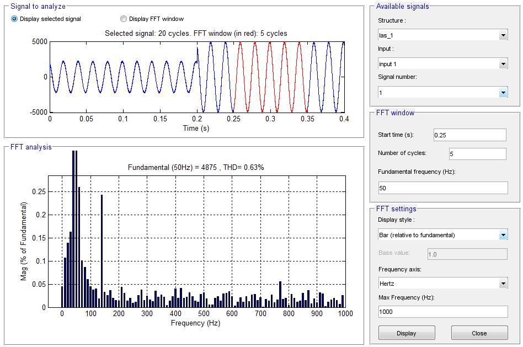Open the Frequency axis Hertz dropdown
The image size is (523, 347).
coord(442,284)
